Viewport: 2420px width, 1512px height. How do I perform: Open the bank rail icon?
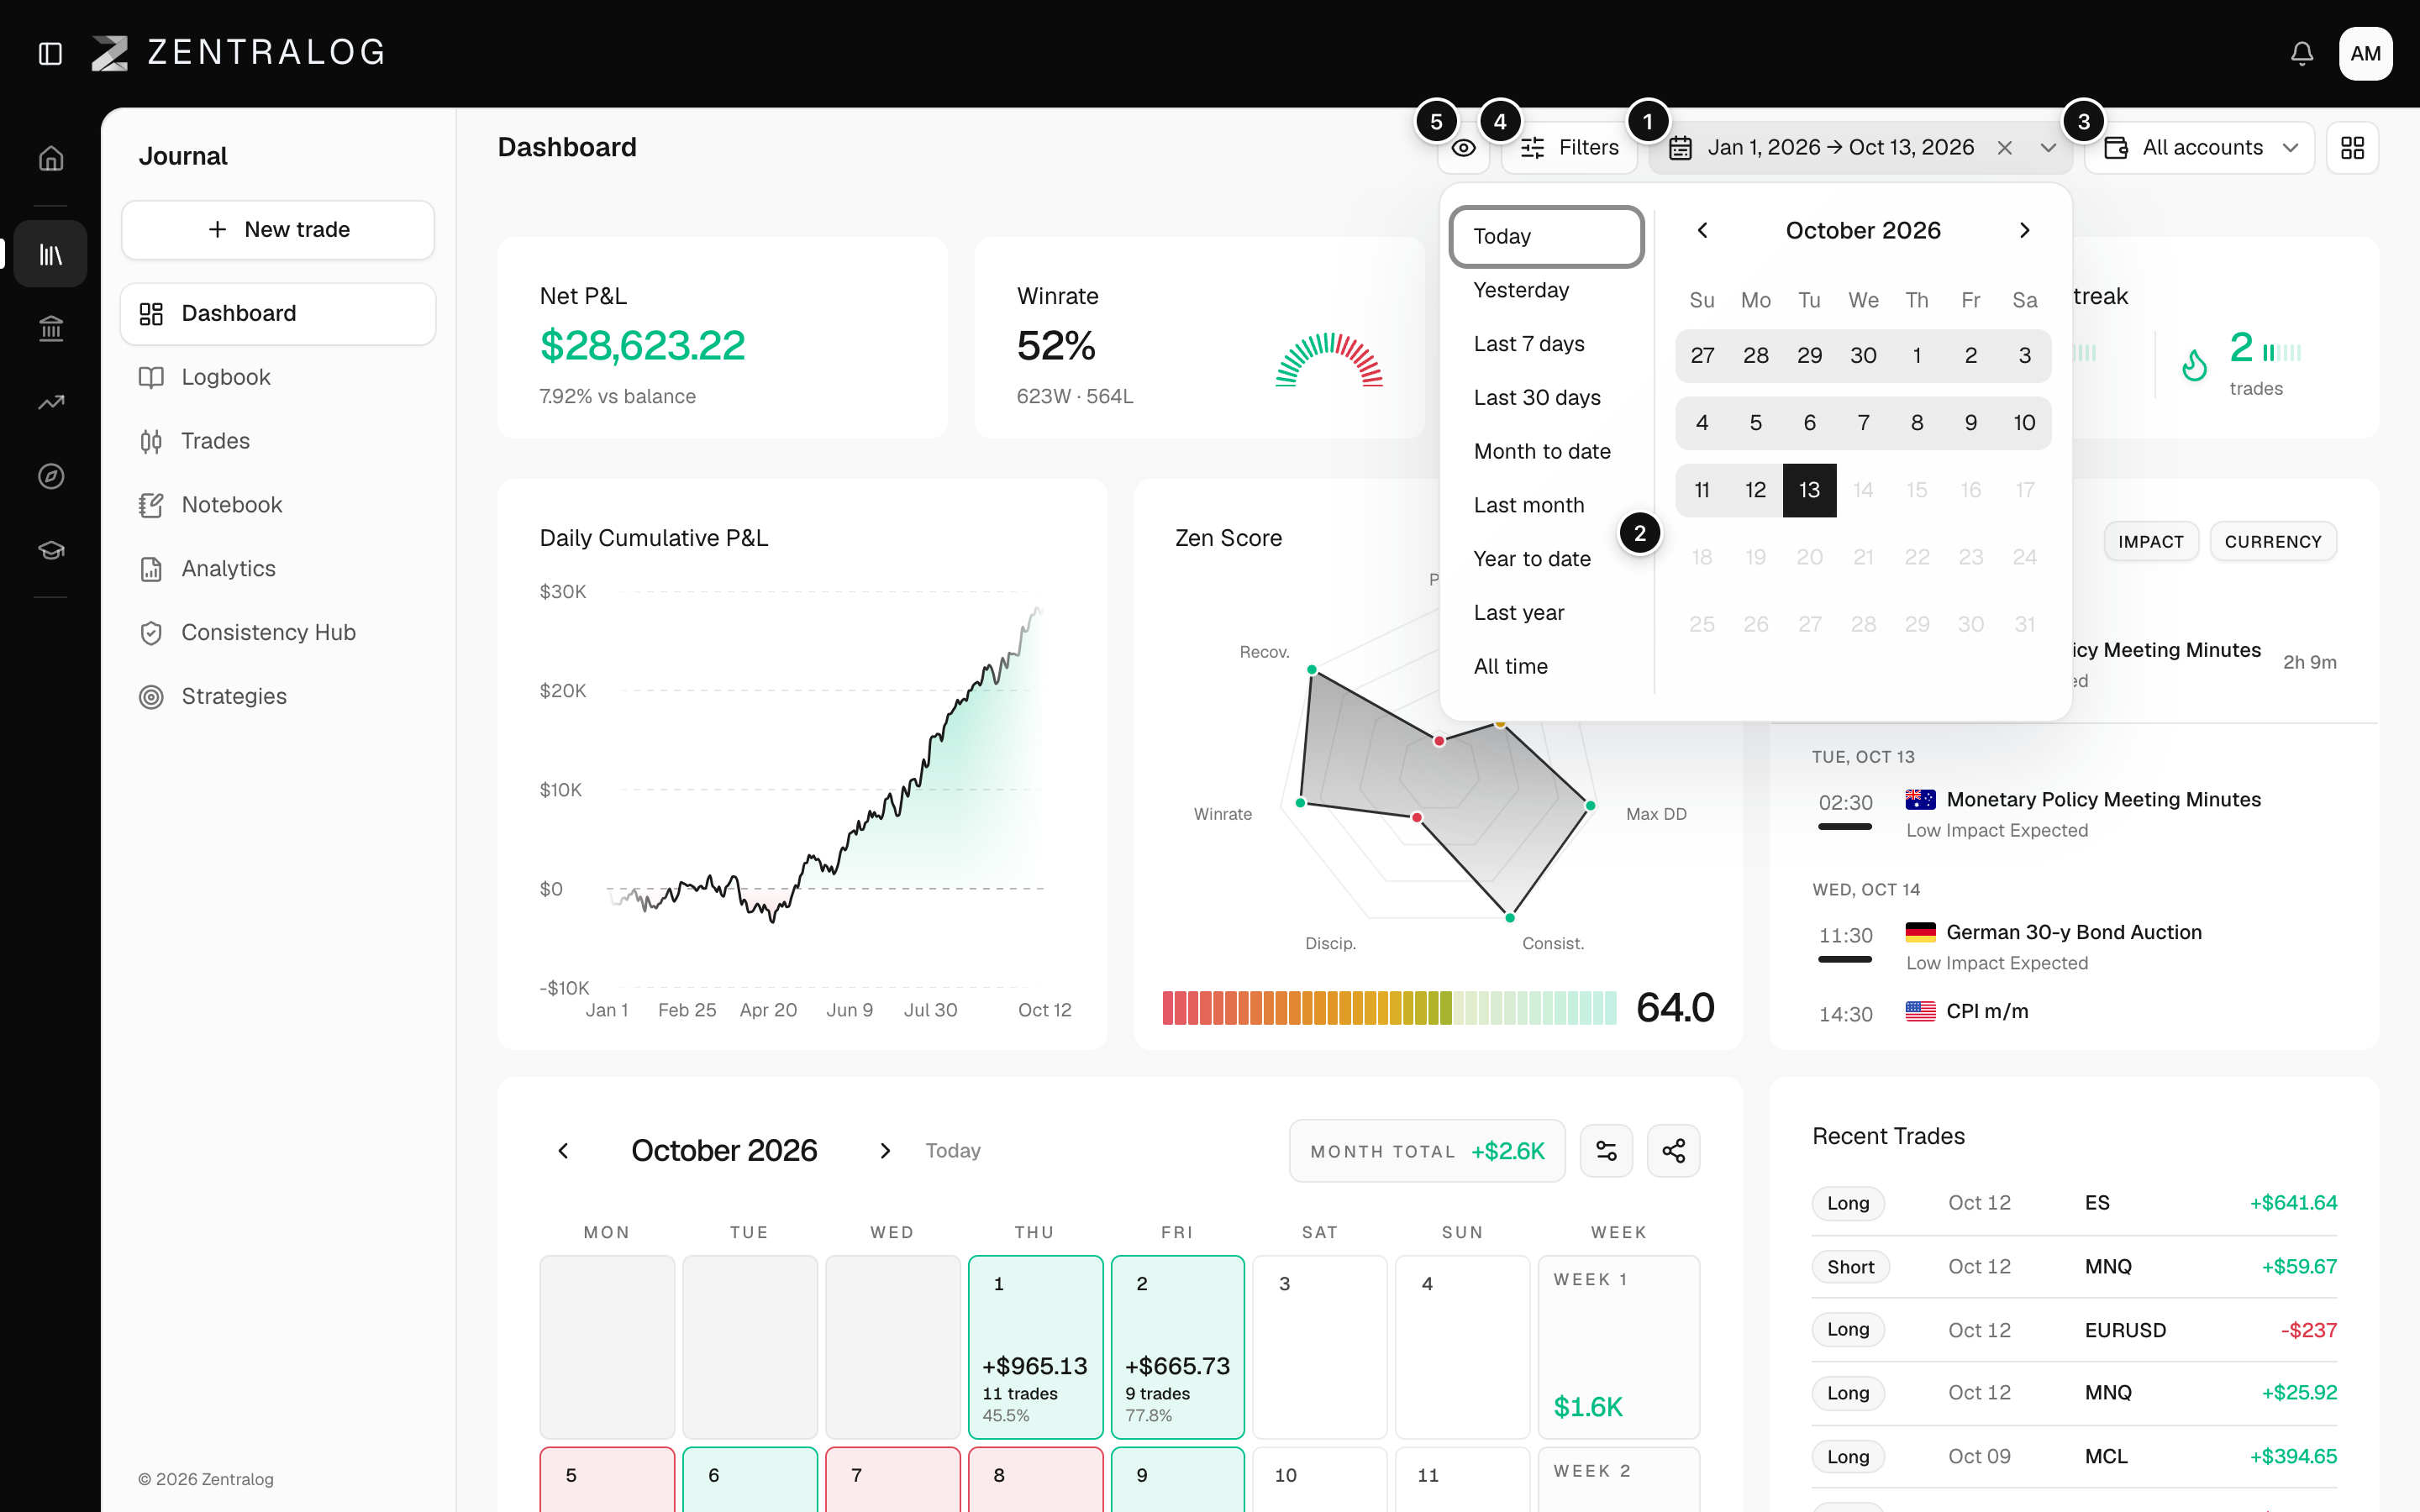tap(51, 328)
